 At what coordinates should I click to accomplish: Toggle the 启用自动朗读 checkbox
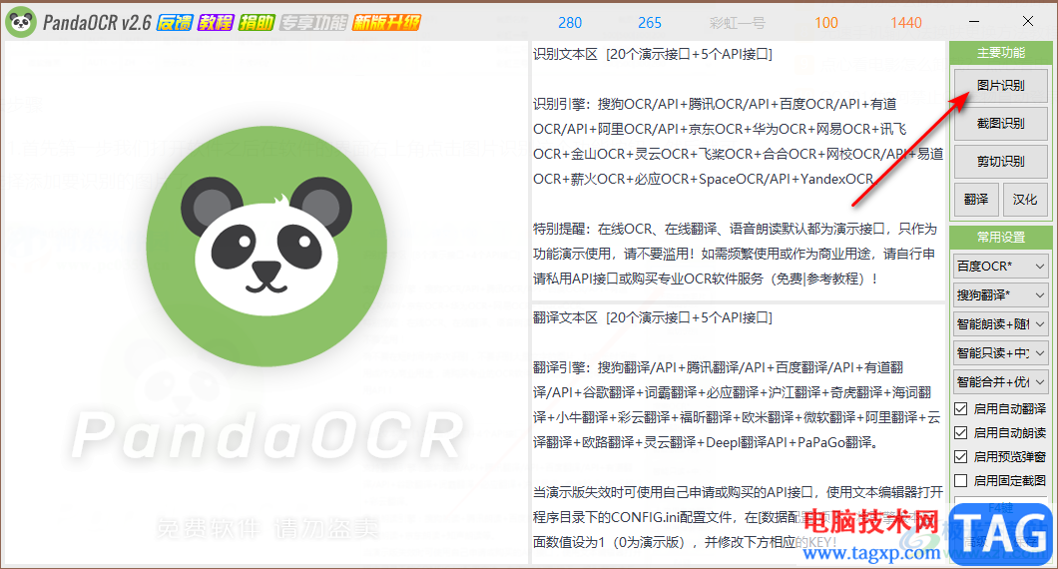(961, 432)
